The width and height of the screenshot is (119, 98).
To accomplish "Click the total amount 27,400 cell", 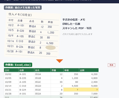I will pyautogui.click(x=89, y=97).
